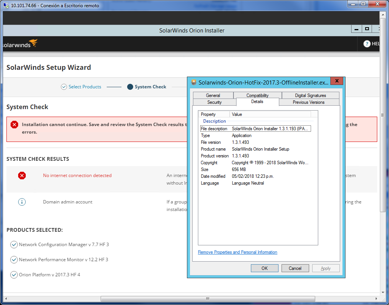The image size is (389, 305).
Task: Select the Date modified row
Action: click(x=255, y=176)
